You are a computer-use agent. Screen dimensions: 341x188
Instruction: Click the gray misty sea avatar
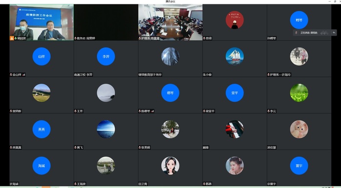[x=106, y=93]
